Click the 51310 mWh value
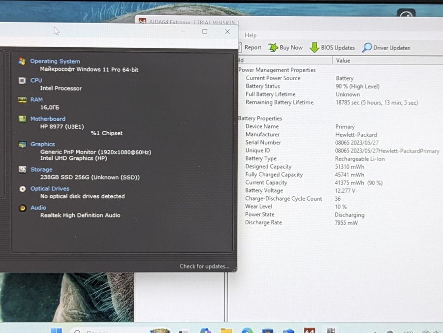This screenshot has height=333, width=443. (350, 167)
